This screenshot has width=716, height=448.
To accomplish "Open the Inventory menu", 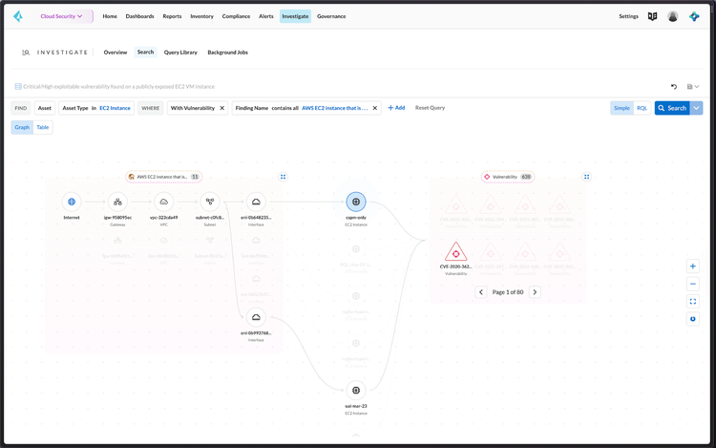I will tap(201, 16).
